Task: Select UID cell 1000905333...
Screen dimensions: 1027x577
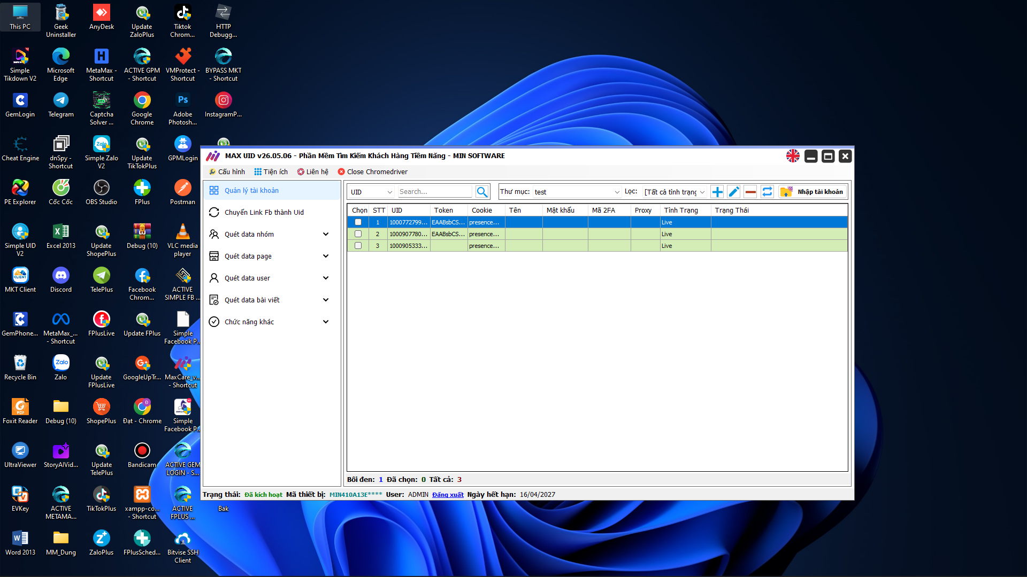Action: pos(409,246)
